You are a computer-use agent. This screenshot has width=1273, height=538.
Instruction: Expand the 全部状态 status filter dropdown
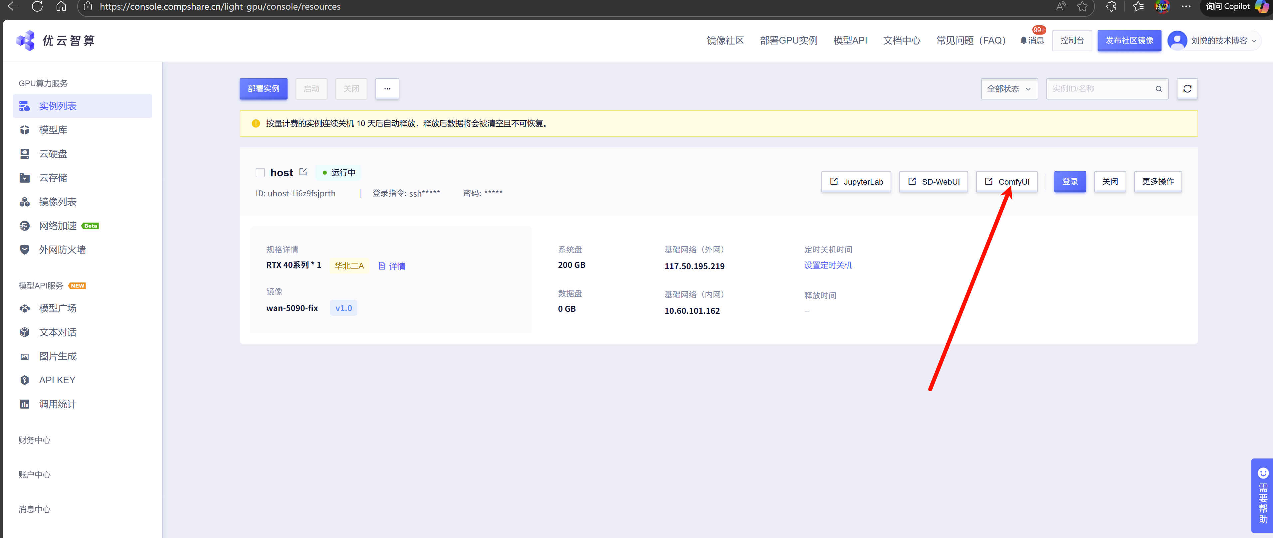(x=1009, y=89)
